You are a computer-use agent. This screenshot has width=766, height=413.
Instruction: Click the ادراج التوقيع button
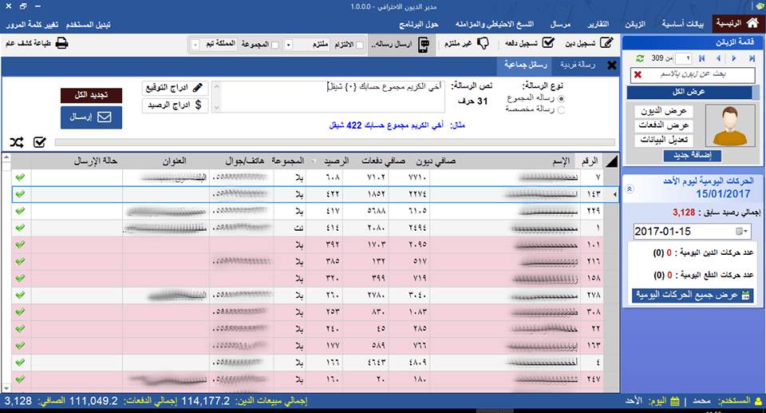click(x=175, y=88)
